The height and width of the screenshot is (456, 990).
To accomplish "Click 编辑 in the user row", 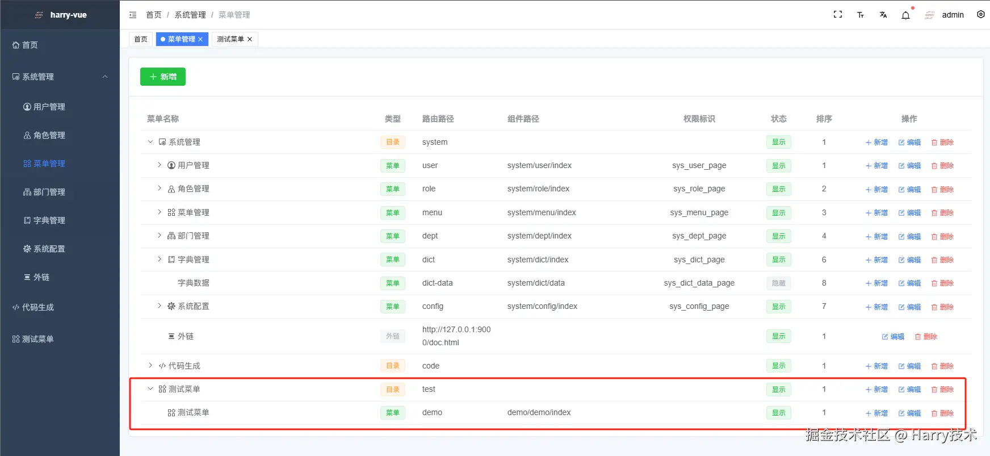I will click(x=909, y=166).
